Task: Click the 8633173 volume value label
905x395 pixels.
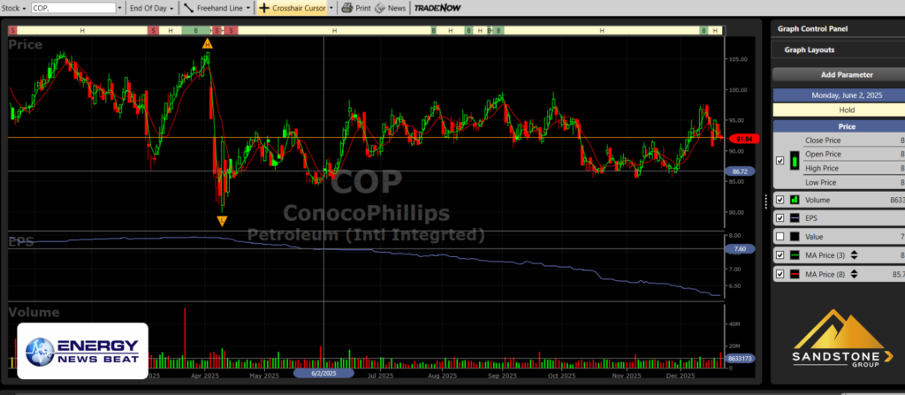Action: [740, 358]
